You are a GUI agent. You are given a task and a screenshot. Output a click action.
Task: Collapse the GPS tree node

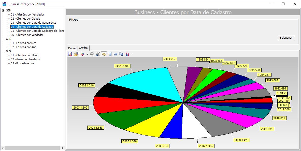point(3,51)
